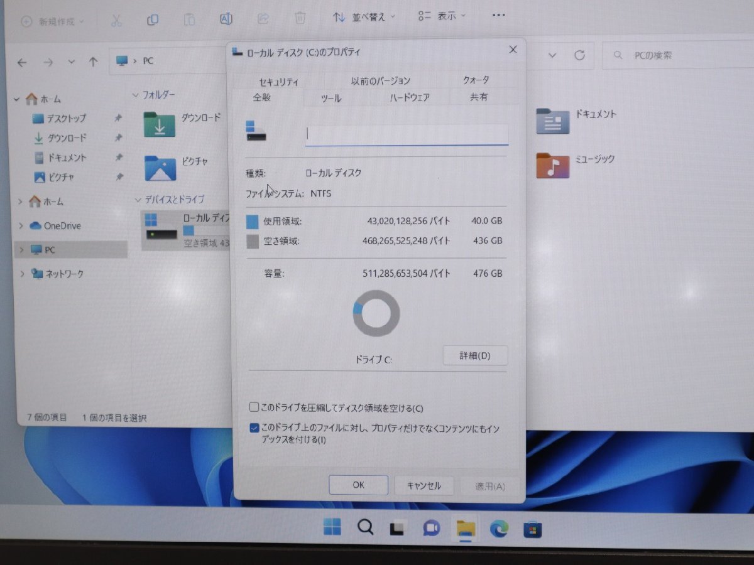754x565 pixels.
Task: Click the Share icon in the toolbar
Action: 263,18
